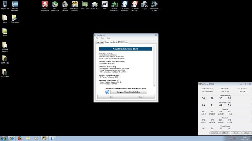Click the NovaBench results scrollbar
Viewport: 252px width, 141px height.
(x=154, y=66)
